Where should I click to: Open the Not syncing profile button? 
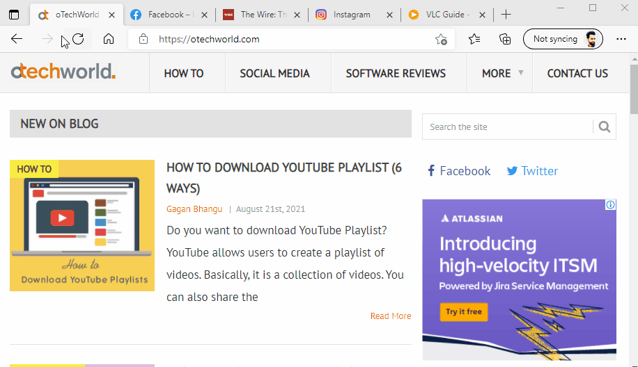pyautogui.click(x=563, y=39)
